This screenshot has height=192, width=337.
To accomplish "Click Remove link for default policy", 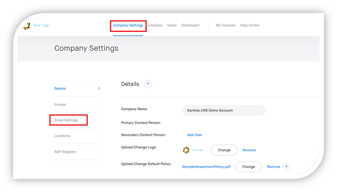I will [273, 167].
